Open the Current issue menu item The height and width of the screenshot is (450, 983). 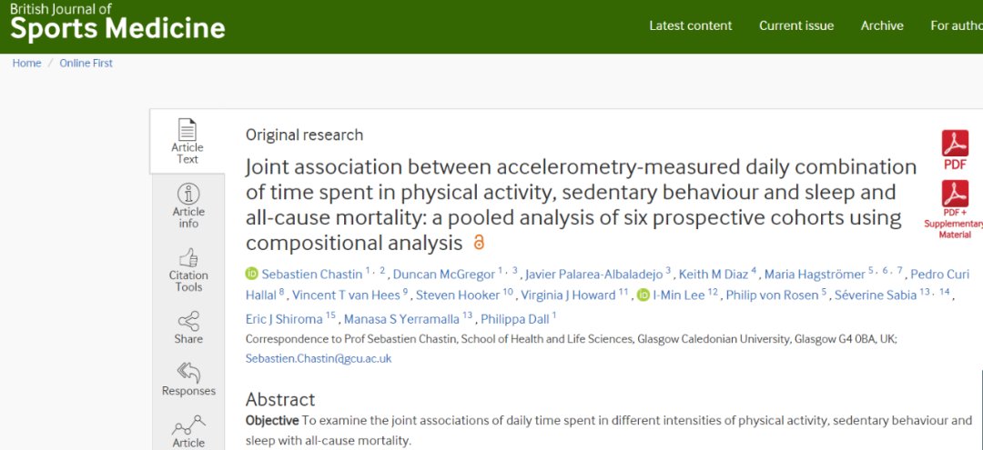point(796,25)
